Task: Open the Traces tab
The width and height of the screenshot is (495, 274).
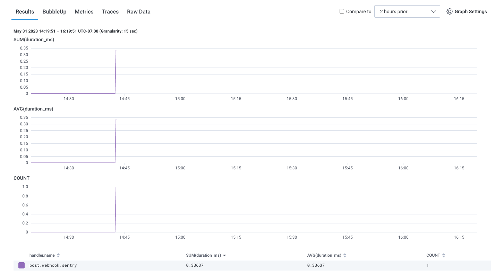Action: click(x=110, y=11)
